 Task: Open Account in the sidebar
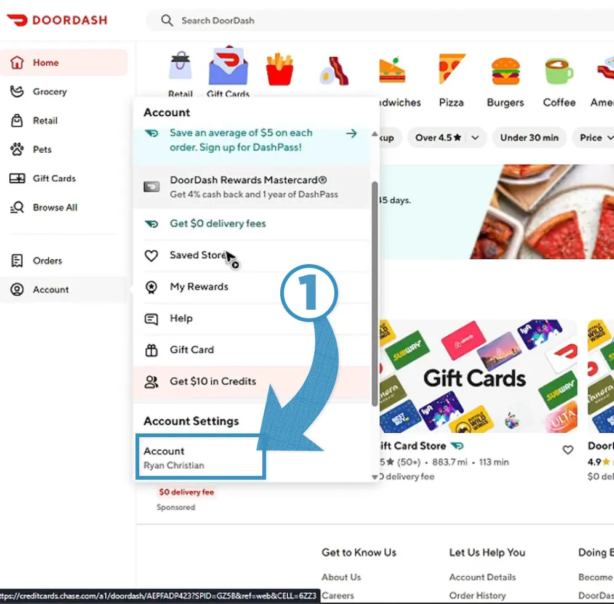point(64,289)
